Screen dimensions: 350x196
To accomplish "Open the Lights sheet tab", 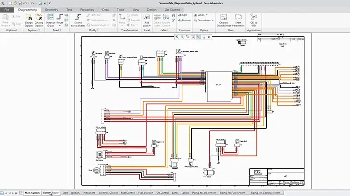I will (x=175, y=193).
